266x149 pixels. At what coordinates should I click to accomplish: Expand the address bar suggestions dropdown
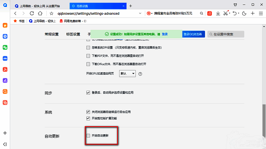[140, 13]
